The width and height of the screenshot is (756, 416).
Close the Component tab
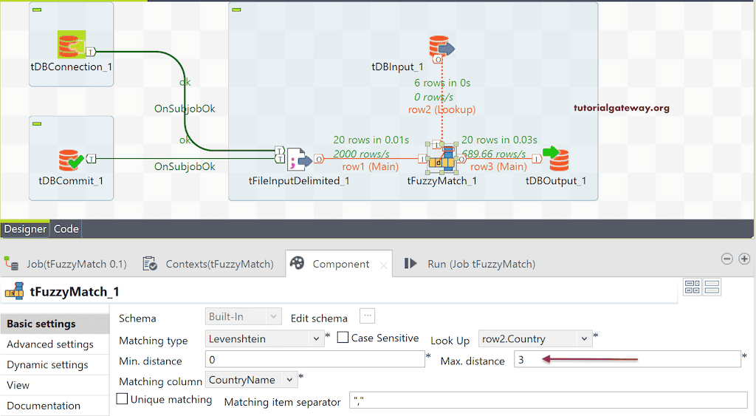coord(383,265)
